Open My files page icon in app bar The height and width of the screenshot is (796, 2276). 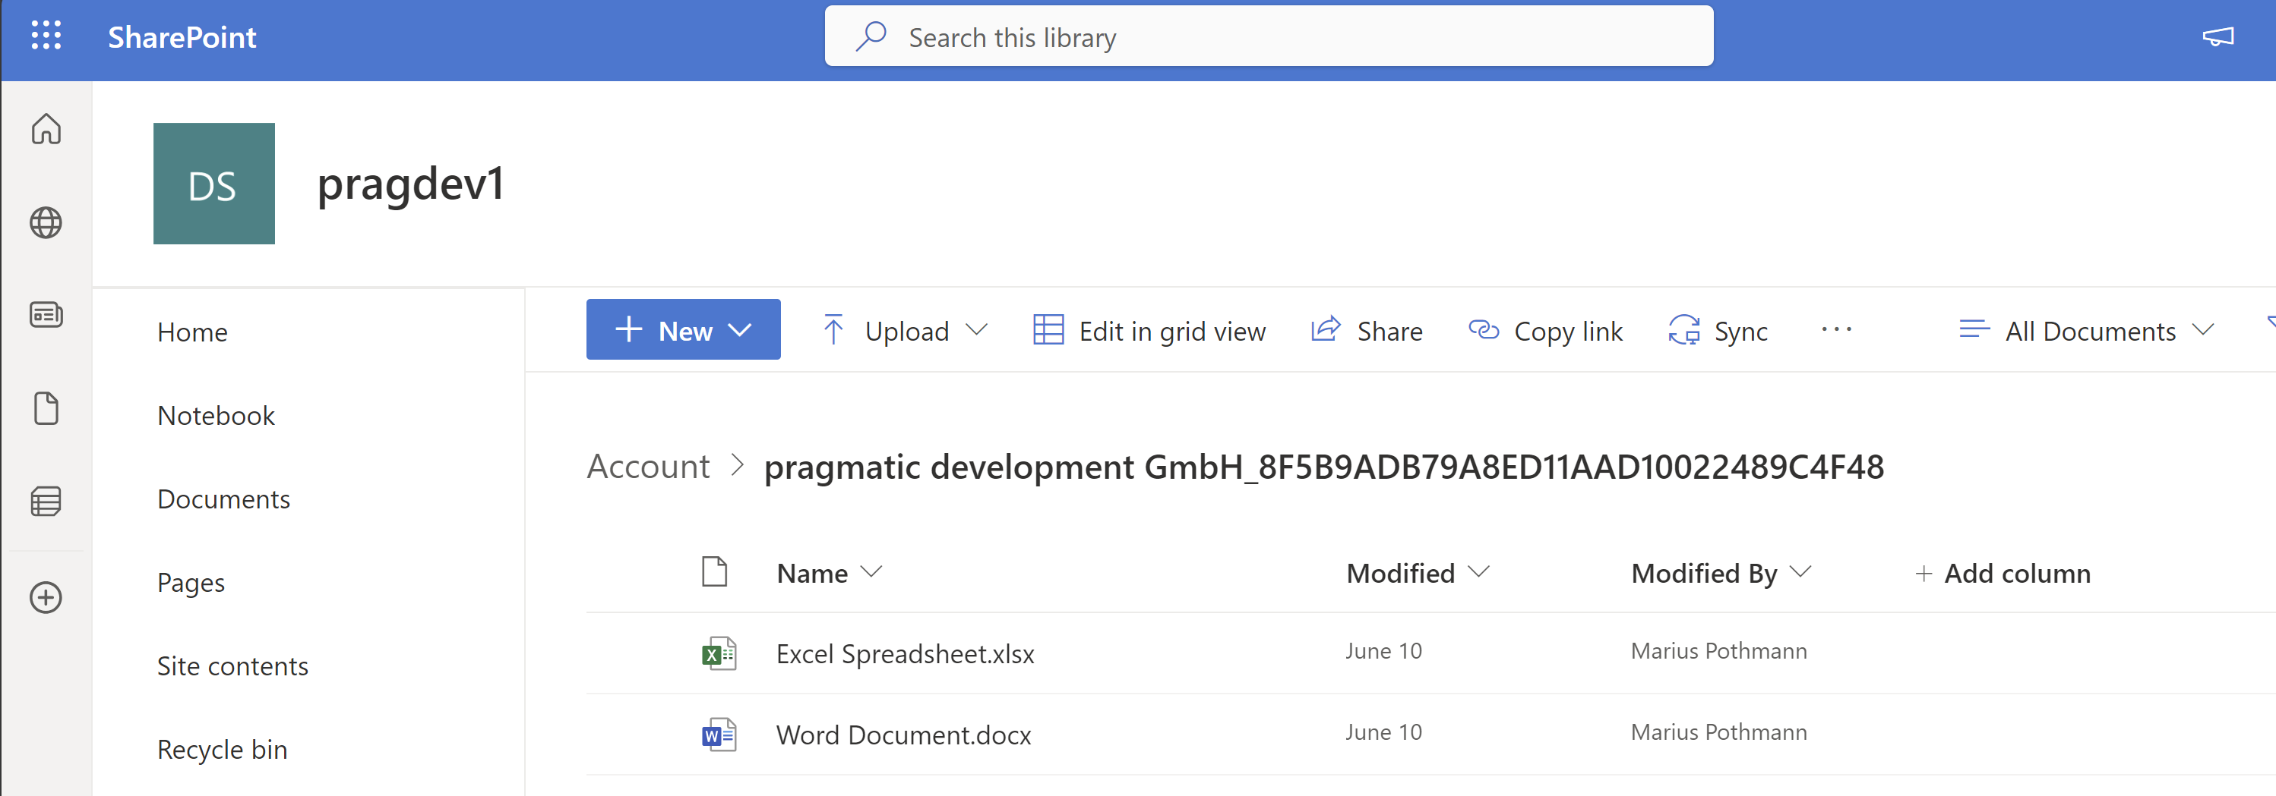(x=46, y=408)
